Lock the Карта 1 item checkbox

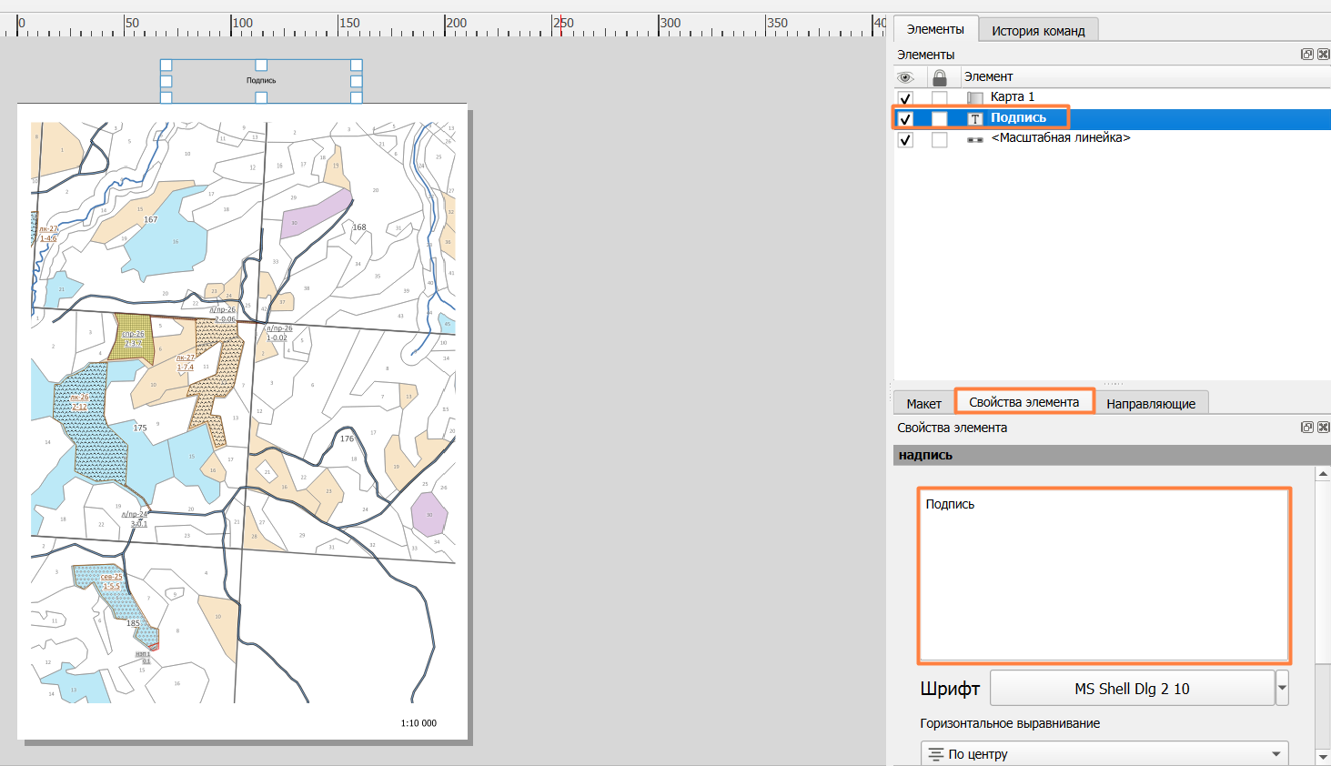[x=940, y=98]
